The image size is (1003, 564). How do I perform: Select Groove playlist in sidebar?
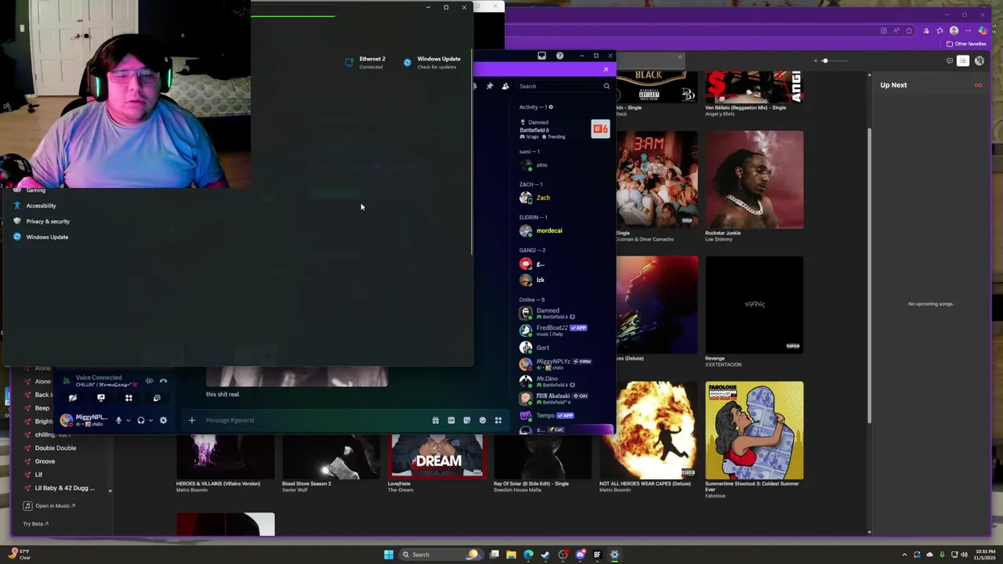(x=45, y=461)
